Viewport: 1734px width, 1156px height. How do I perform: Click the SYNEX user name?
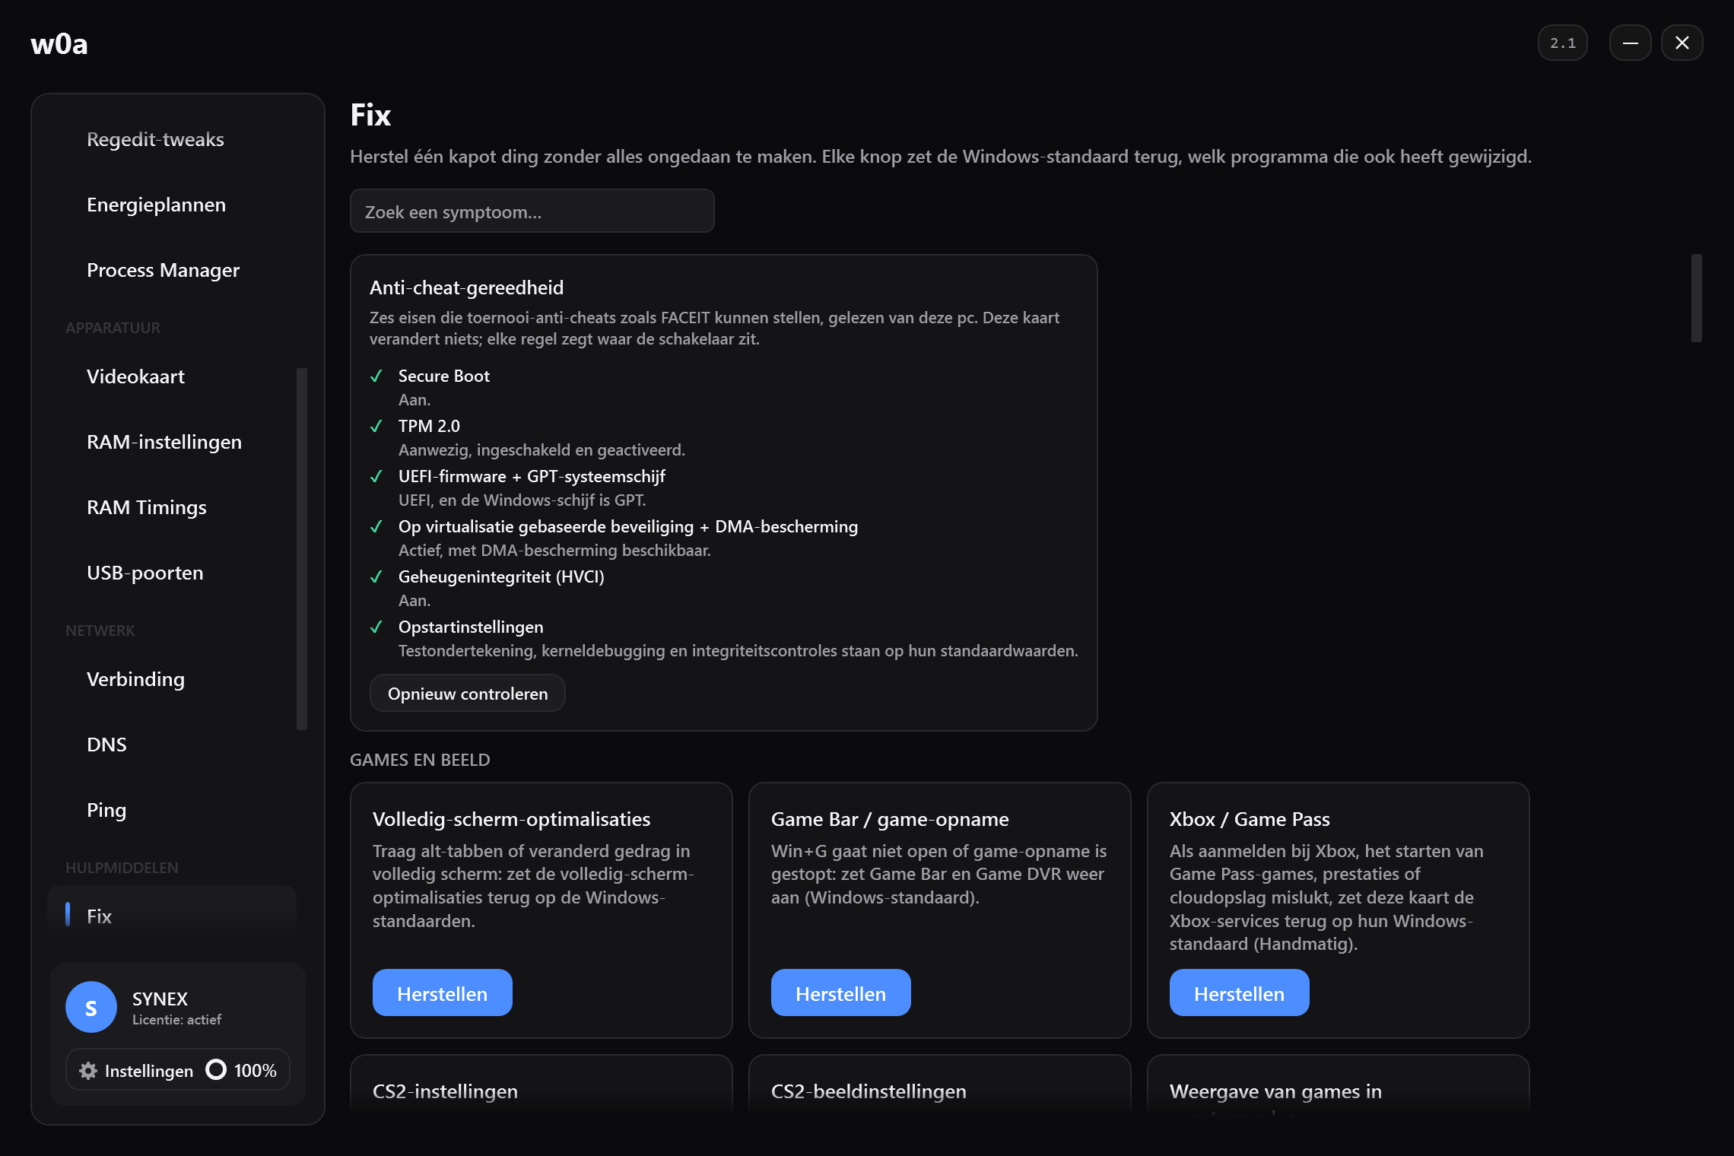(160, 999)
